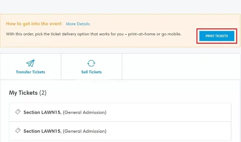
Task: Click the ticket count "(2)" beside My Tickets
Action: [x=43, y=93]
